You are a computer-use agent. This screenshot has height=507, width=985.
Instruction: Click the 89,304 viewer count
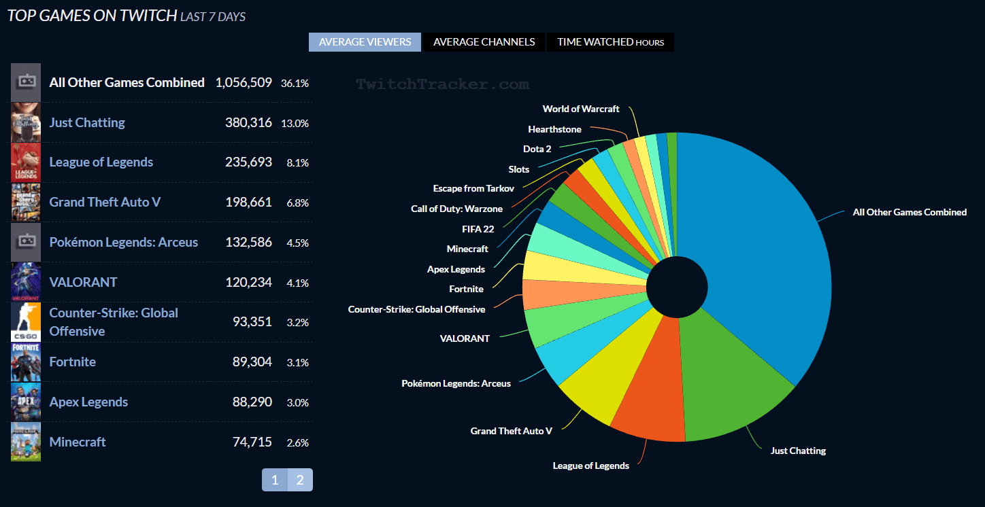point(252,362)
